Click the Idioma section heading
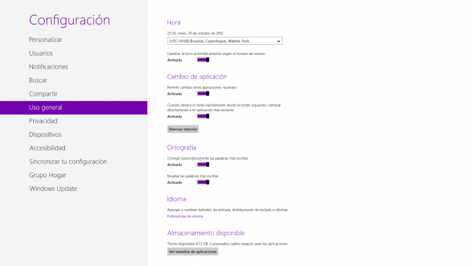The width and height of the screenshot is (472, 266). coord(176,199)
